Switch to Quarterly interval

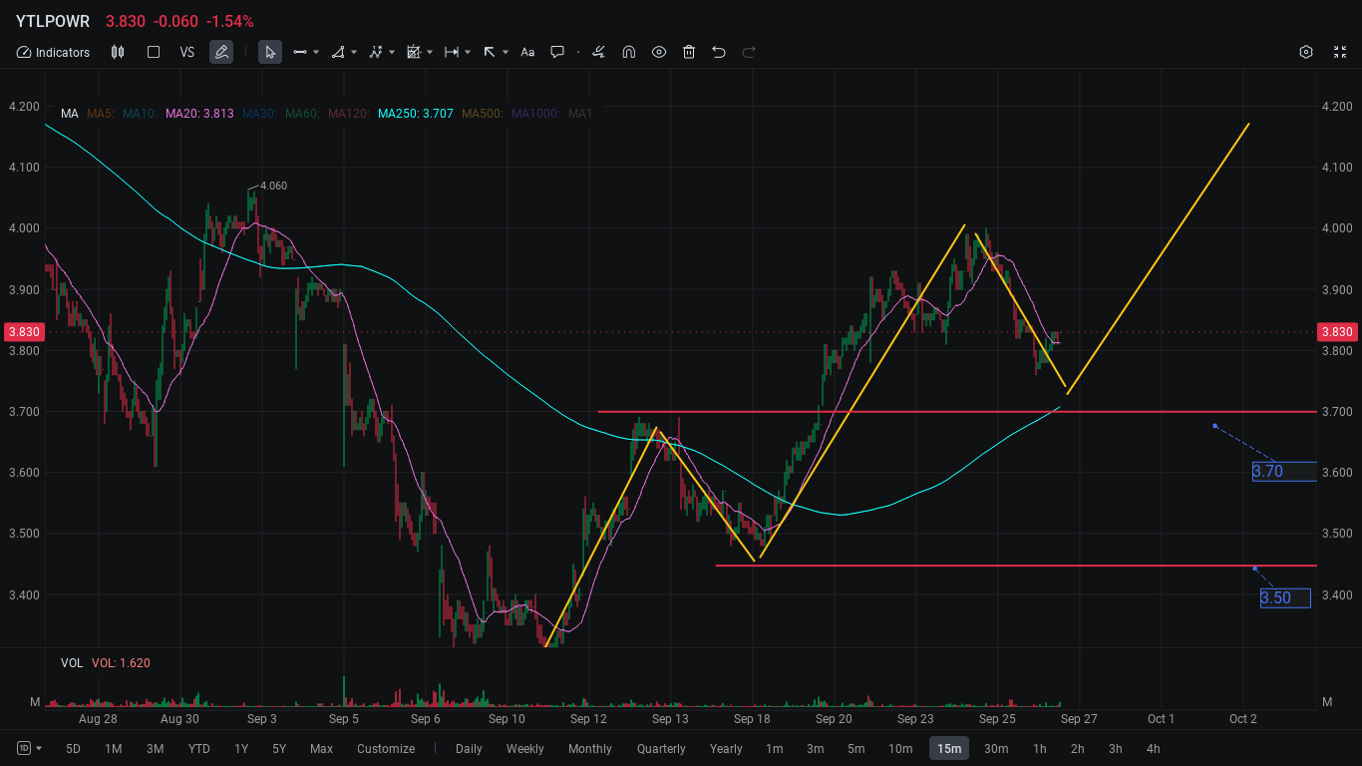pyautogui.click(x=661, y=748)
